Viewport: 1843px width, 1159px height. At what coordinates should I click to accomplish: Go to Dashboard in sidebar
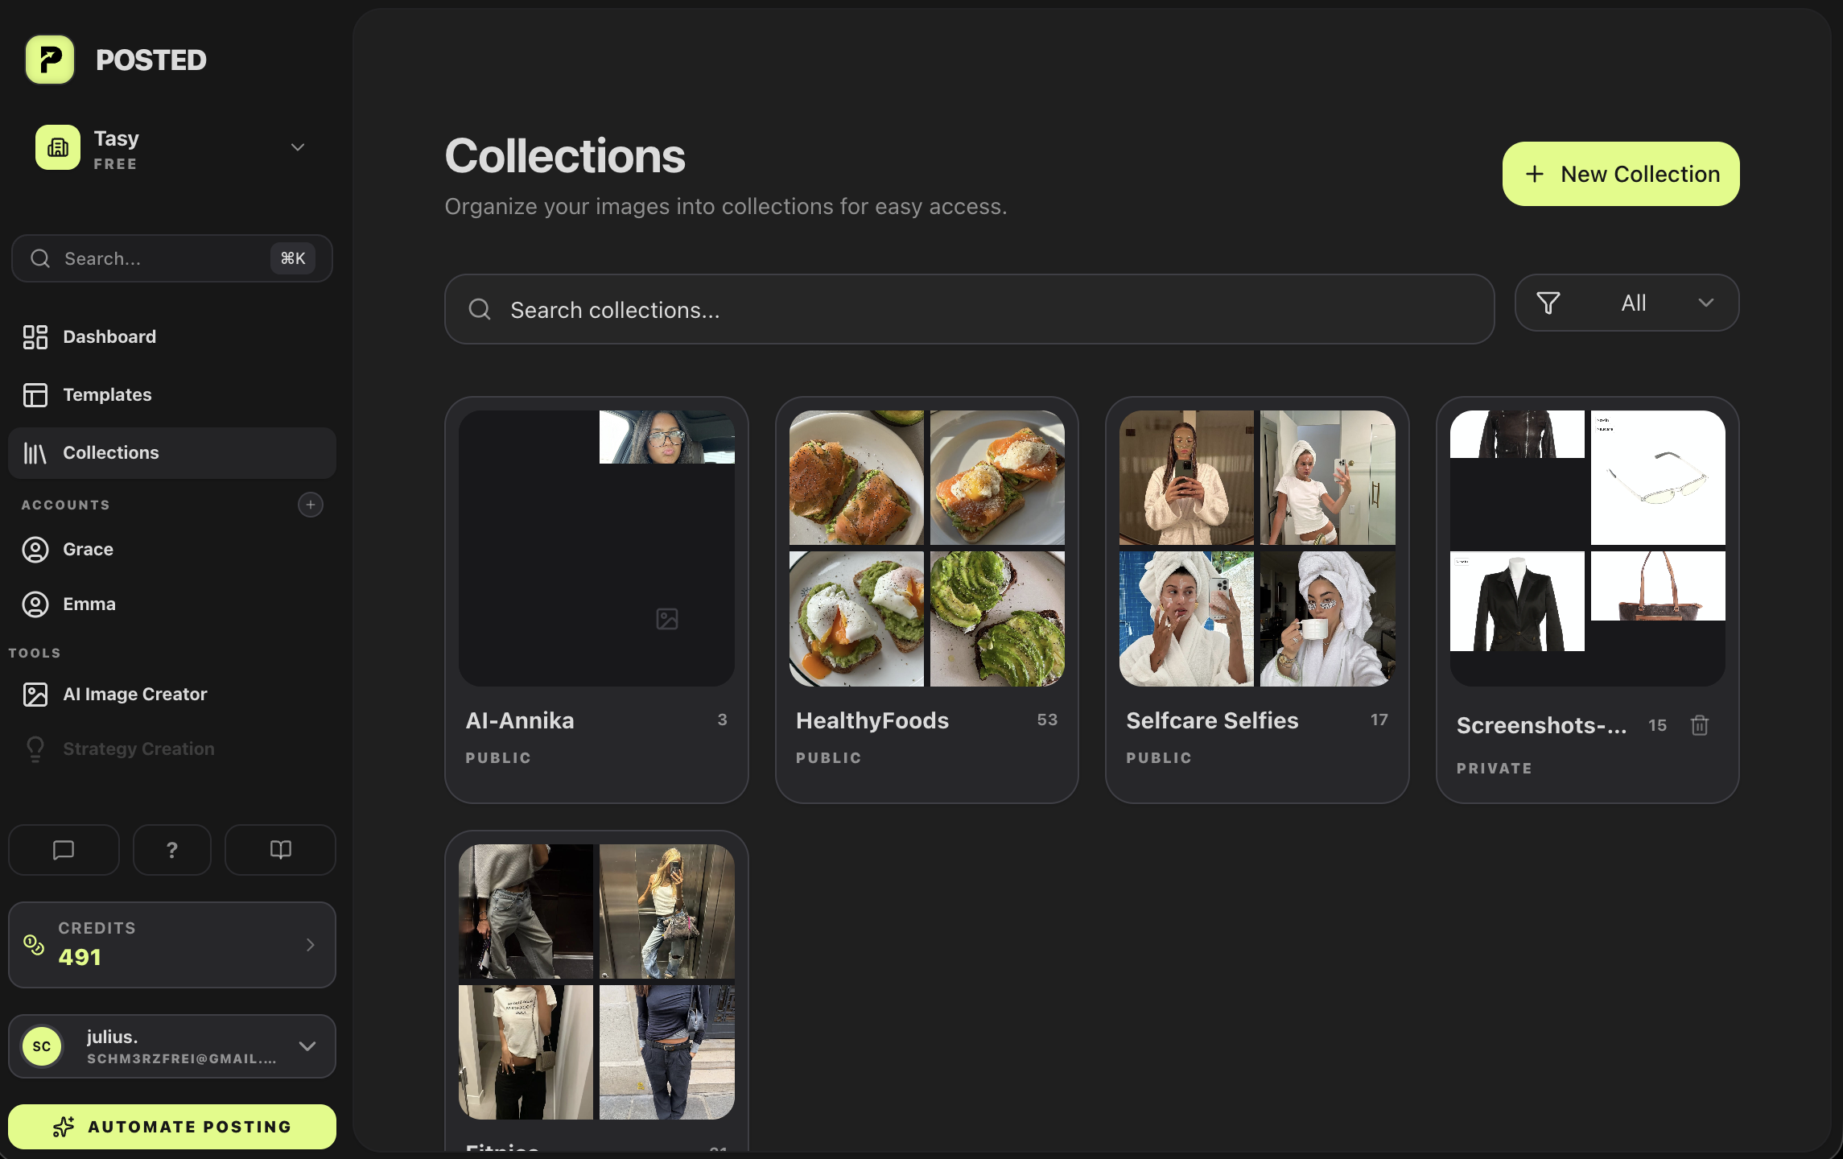109,336
